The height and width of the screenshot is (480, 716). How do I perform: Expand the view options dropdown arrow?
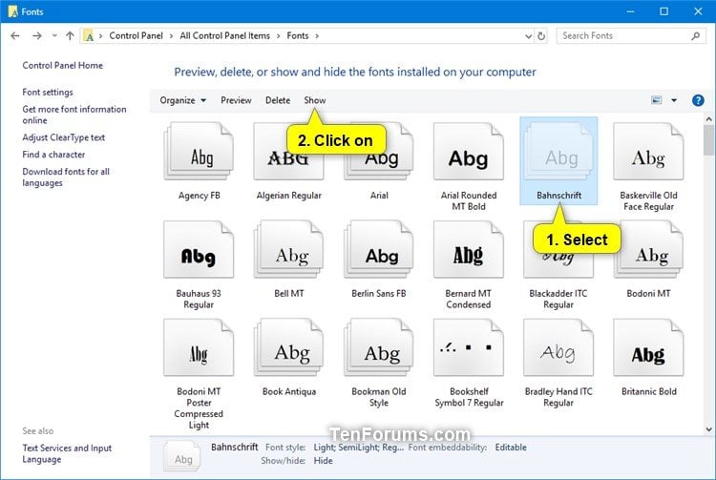click(674, 100)
